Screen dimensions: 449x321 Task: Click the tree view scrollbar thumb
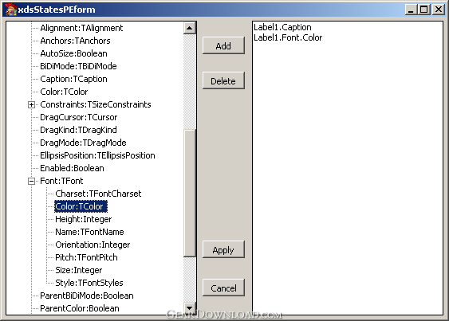click(x=189, y=193)
